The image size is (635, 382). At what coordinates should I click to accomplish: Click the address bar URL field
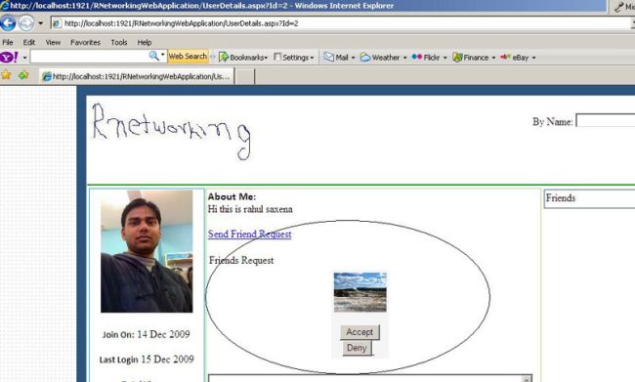pyautogui.click(x=342, y=23)
